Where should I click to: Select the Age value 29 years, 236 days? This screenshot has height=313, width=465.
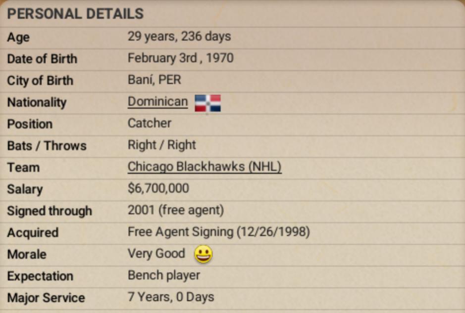(179, 37)
